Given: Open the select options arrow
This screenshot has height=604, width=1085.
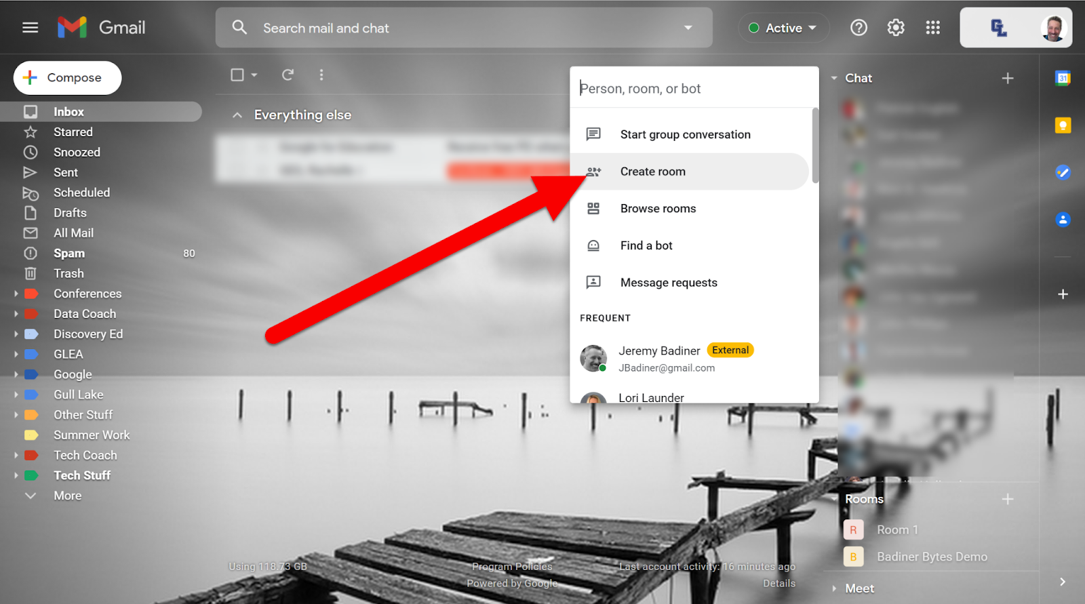Looking at the screenshot, I should click(254, 75).
